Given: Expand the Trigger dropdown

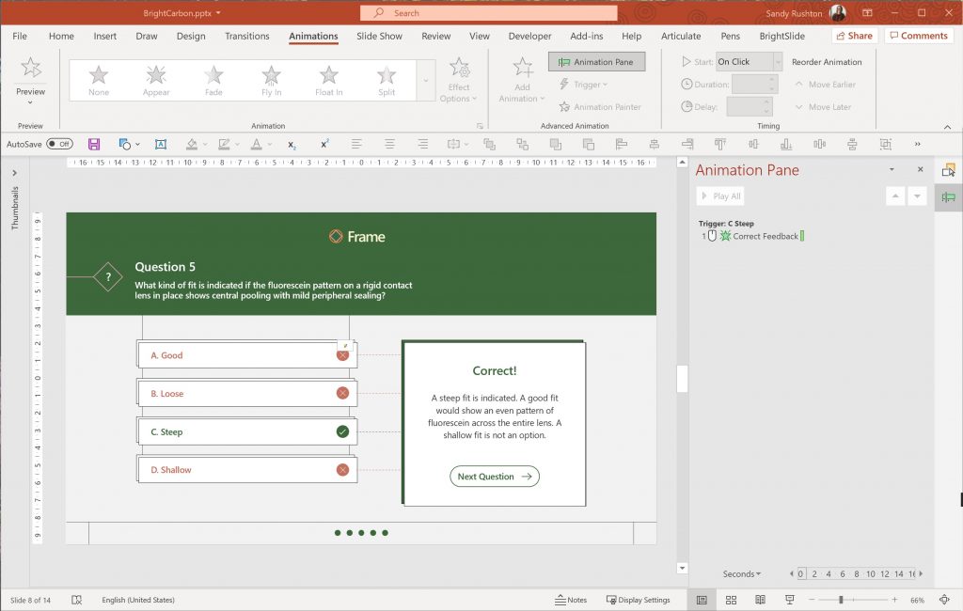Looking at the screenshot, I should (583, 84).
